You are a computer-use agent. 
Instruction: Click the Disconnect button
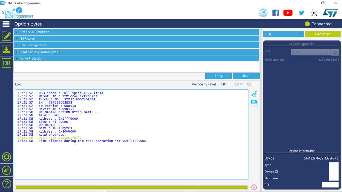pos(322,34)
